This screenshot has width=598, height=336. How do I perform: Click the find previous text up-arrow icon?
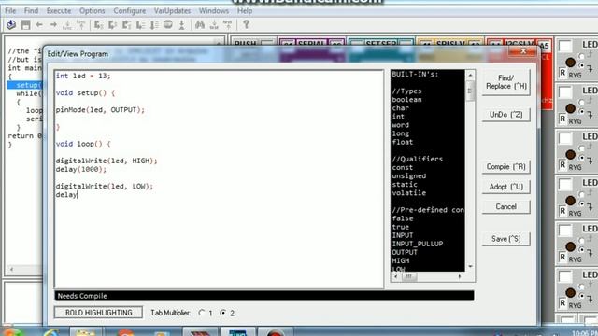point(228,25)
